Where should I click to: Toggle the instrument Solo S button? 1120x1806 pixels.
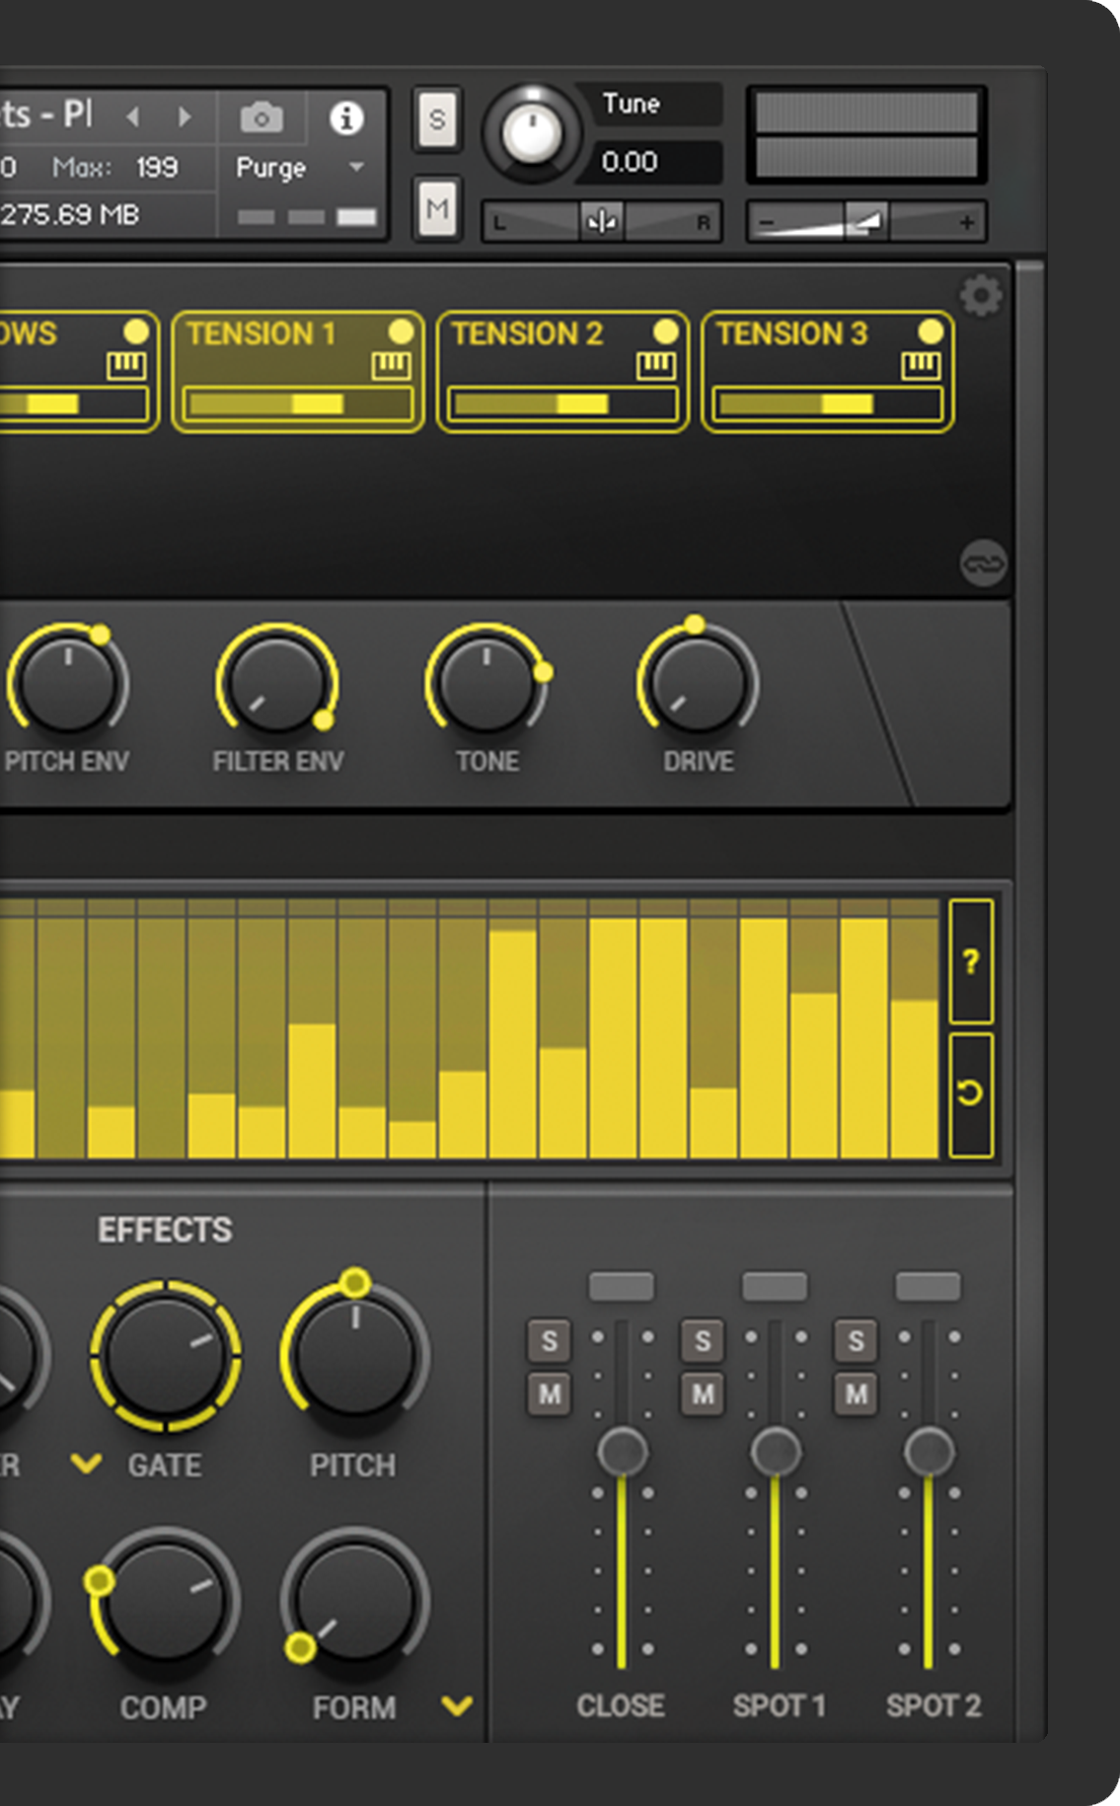(437, 119)
